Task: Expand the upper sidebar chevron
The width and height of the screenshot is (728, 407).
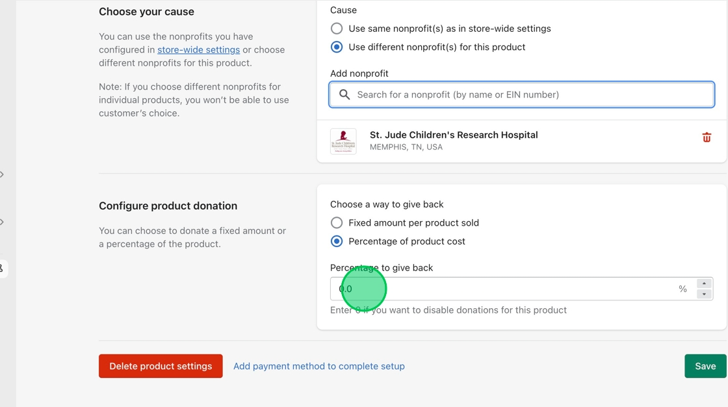Action: tap(2, 174)
